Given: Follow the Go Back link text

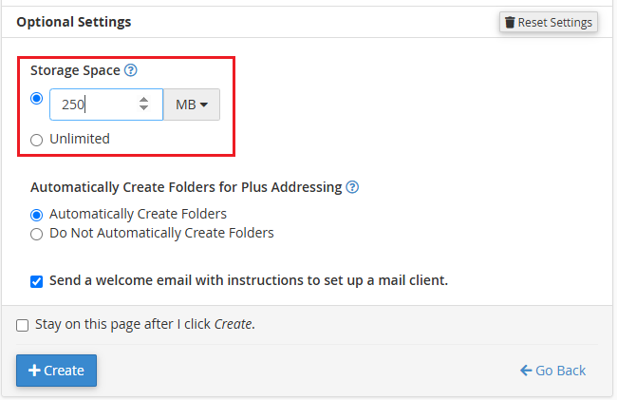Looking at the screenshot, I should tap(561, 371).
